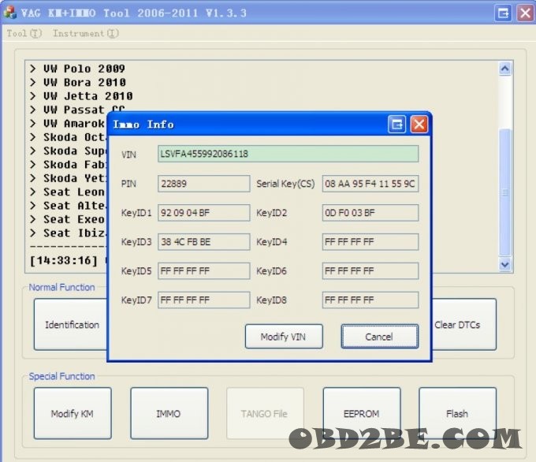Click the KeyID5 field
Screen dimensions: 536x462
[x=203, y=271]
